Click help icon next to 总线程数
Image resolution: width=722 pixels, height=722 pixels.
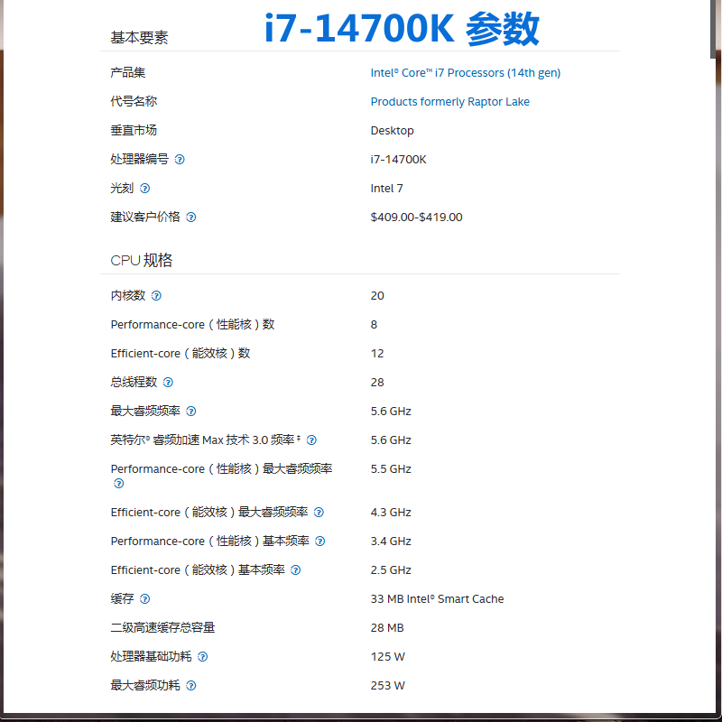(x=168, y=383)
